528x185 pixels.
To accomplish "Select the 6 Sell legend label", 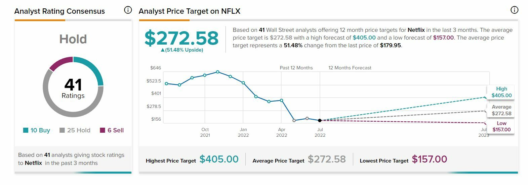I will pos(116,130).
